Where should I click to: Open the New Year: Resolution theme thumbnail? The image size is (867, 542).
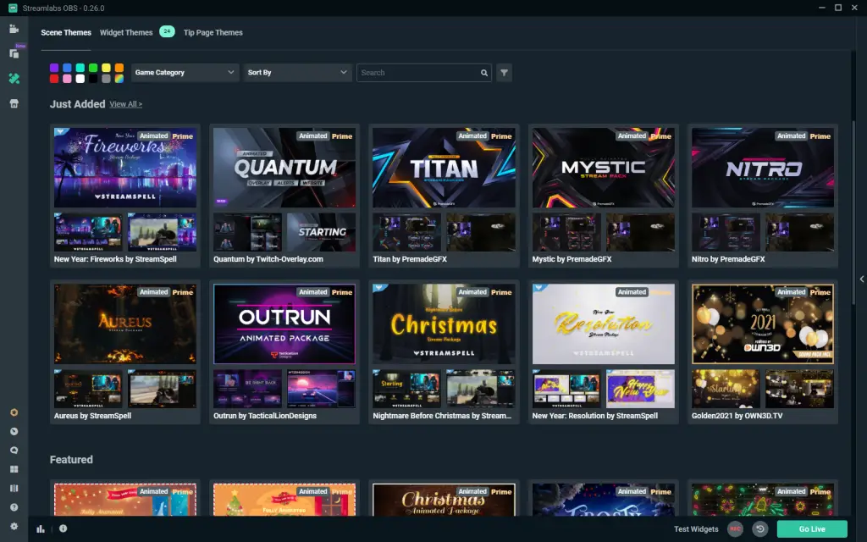click(x=603, y=324)
